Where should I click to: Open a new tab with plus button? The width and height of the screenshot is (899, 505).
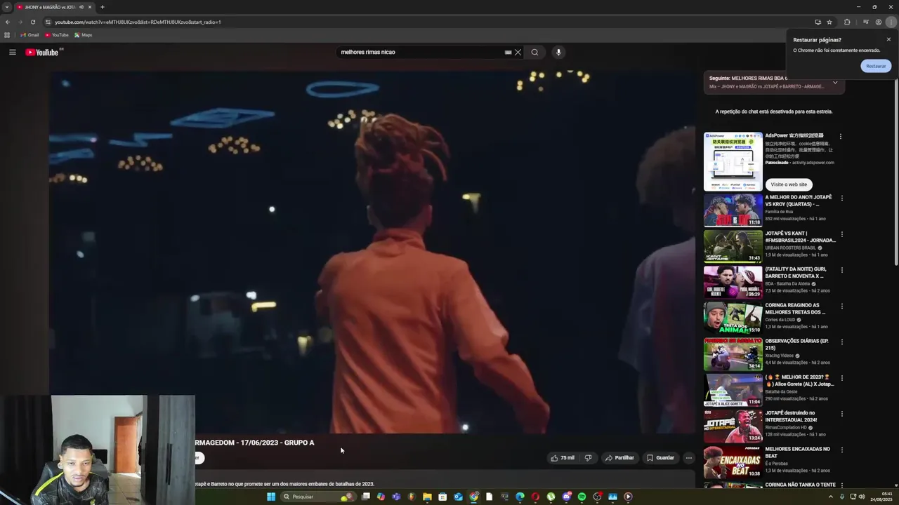[x=102, y=7]
